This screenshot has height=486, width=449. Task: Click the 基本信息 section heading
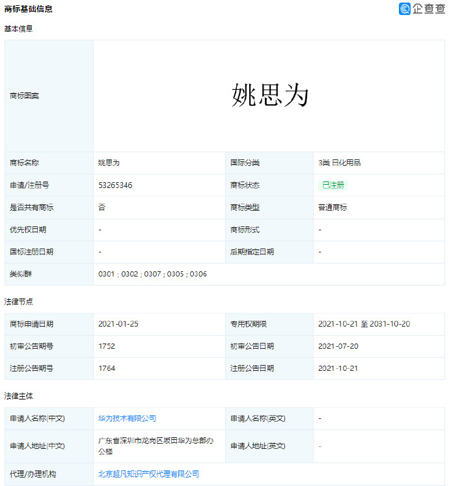tap(18, 29)
